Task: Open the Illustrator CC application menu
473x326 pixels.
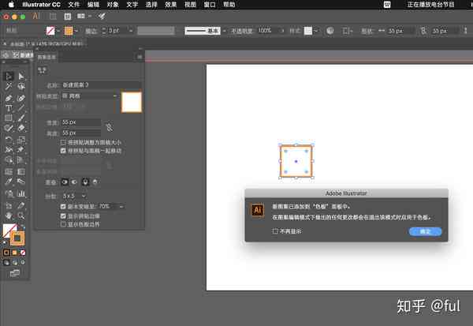Action: pos(41,5)
